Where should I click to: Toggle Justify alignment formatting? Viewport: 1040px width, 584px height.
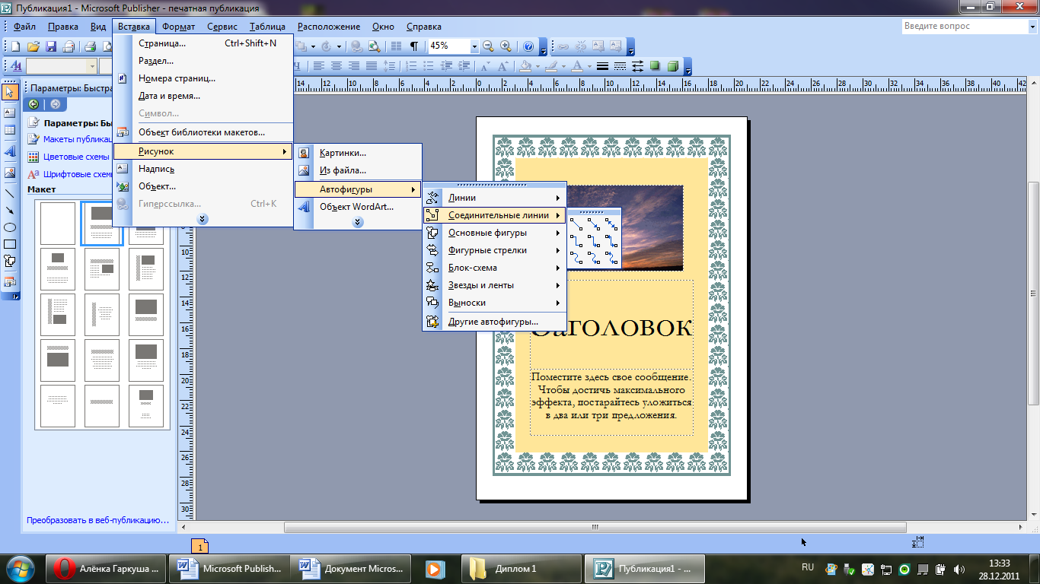coord(372,66)
